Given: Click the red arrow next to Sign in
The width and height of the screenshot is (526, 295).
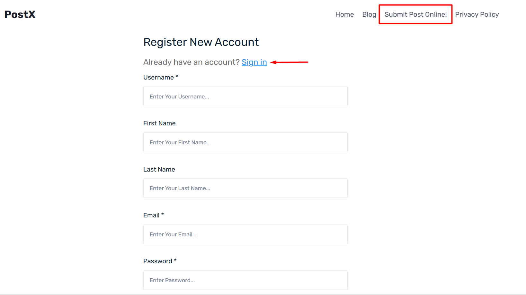Looking at the screenshot, I should [289, 62].
